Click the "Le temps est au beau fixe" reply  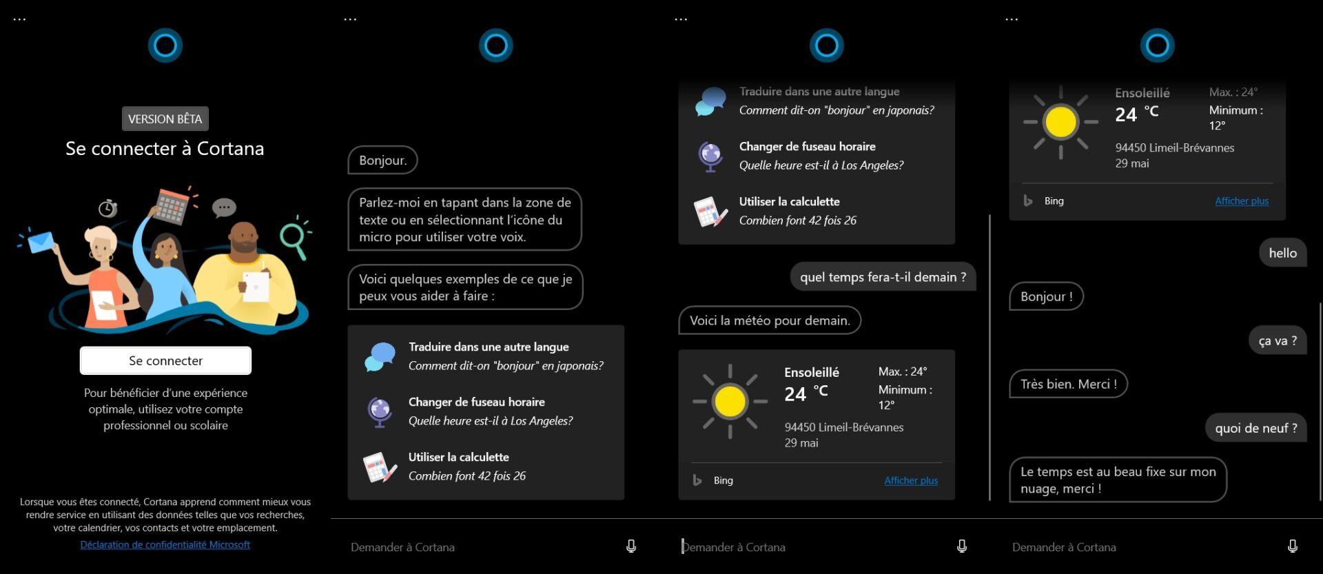(x=1117, y=480)
